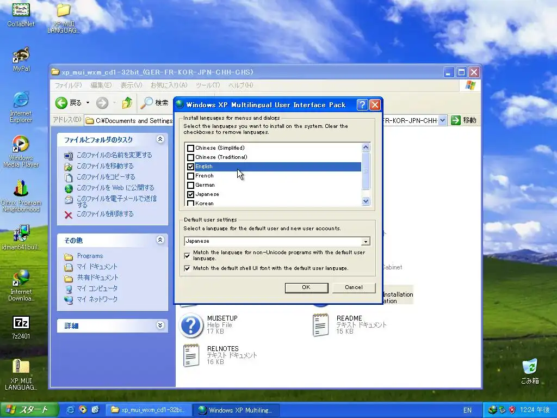
Task: Open Search (検索) in Explorer toolbar
Action: tap(154, 103)
